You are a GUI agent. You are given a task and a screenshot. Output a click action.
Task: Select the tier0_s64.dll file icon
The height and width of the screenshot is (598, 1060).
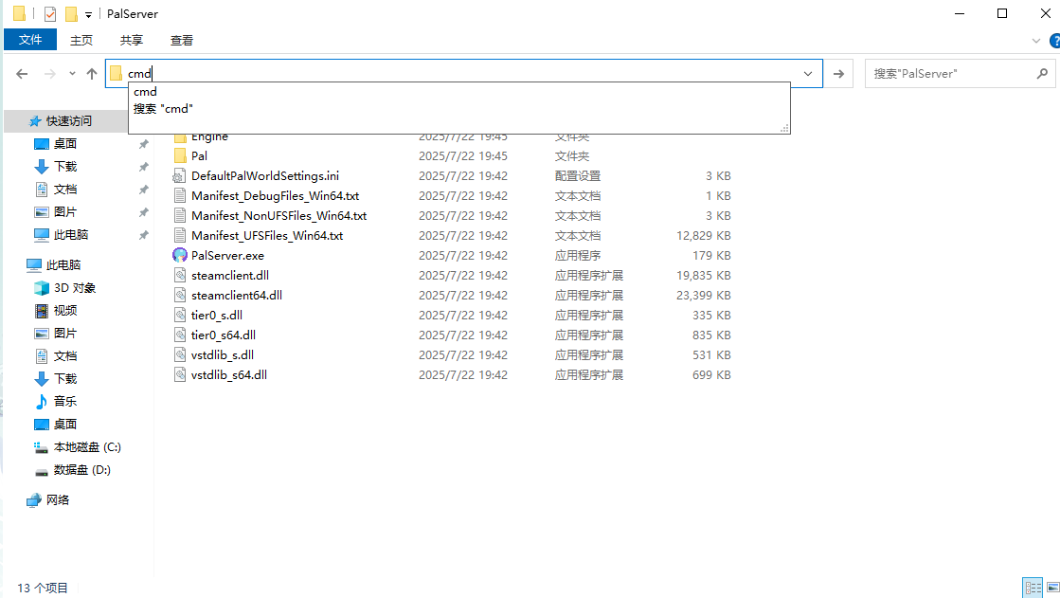coord(179,335)
